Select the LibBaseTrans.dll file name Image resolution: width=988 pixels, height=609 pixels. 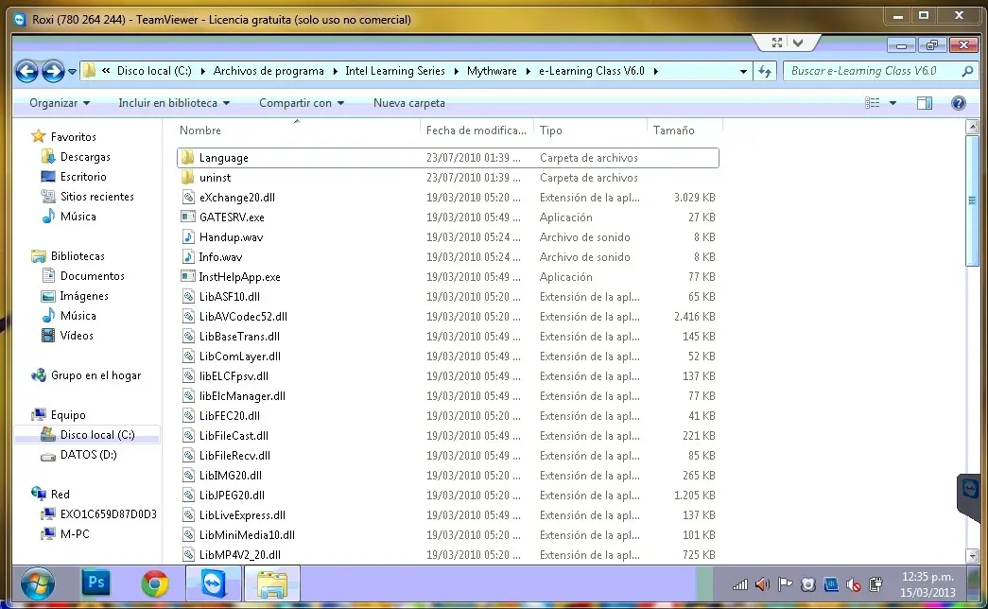pos(239,336)
